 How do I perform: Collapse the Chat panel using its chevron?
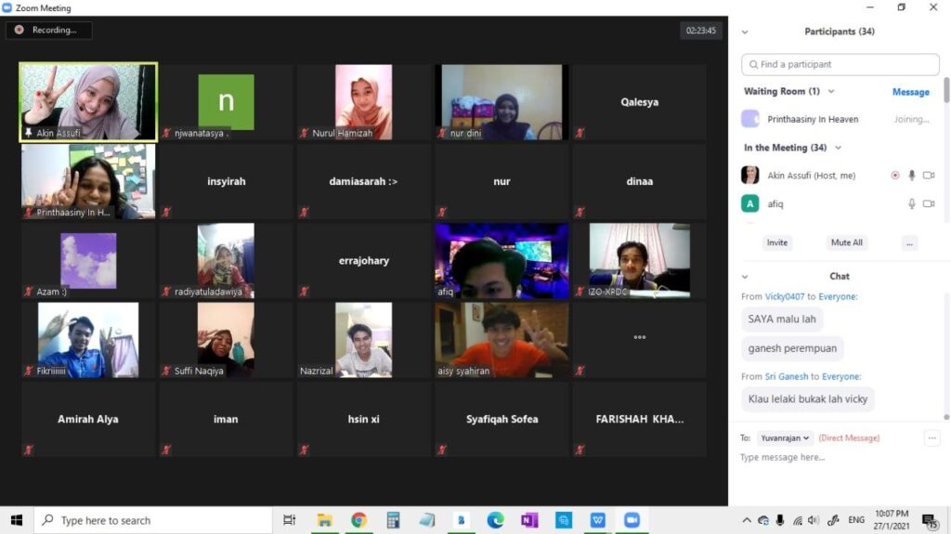click(x=745, y=277)
